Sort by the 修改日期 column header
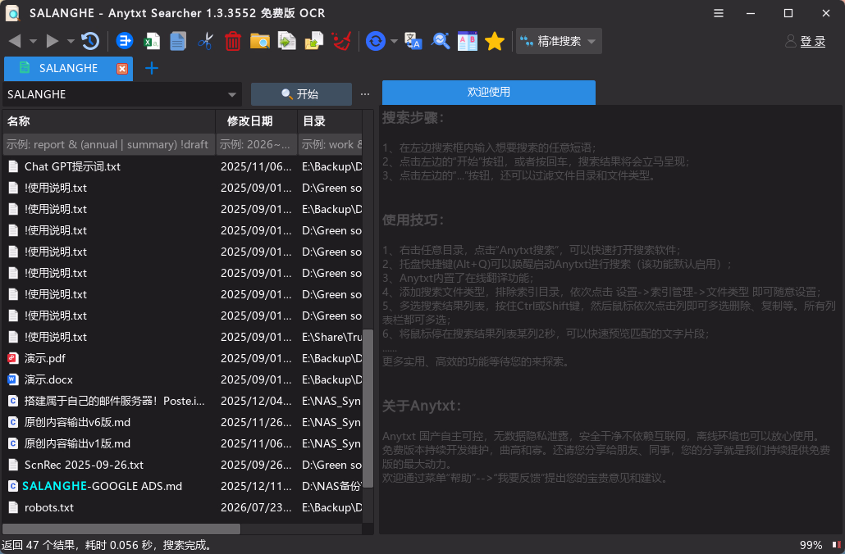The height and width of the screenshot is (554, 845). point(257,121)
